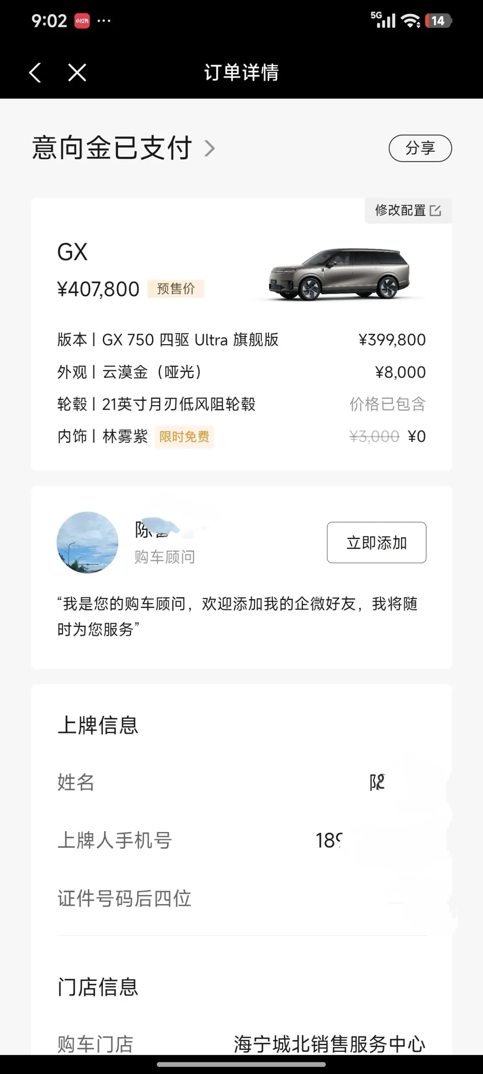
Task: Tap the 证件号码后四位 ID digits row
Action: click(241, 898)
